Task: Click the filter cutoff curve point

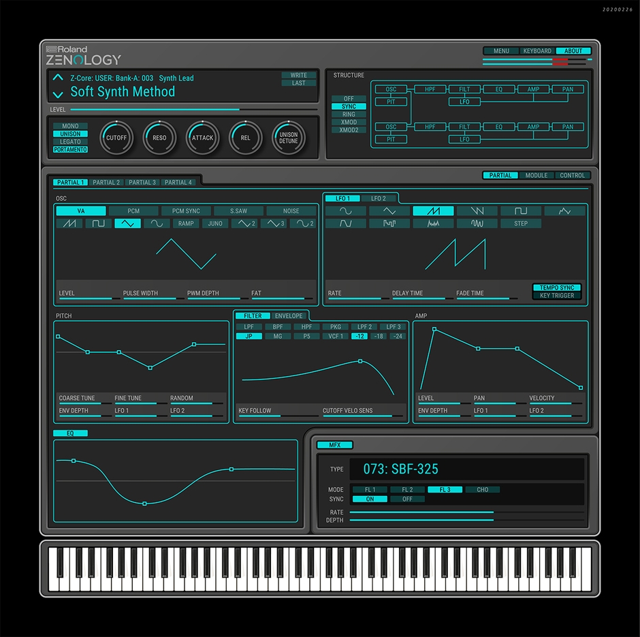Action: [360, 361]
